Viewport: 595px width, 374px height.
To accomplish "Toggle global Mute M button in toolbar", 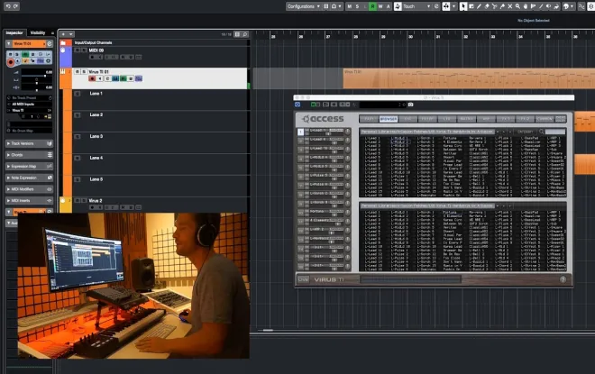I will click(x=350, y=6).
